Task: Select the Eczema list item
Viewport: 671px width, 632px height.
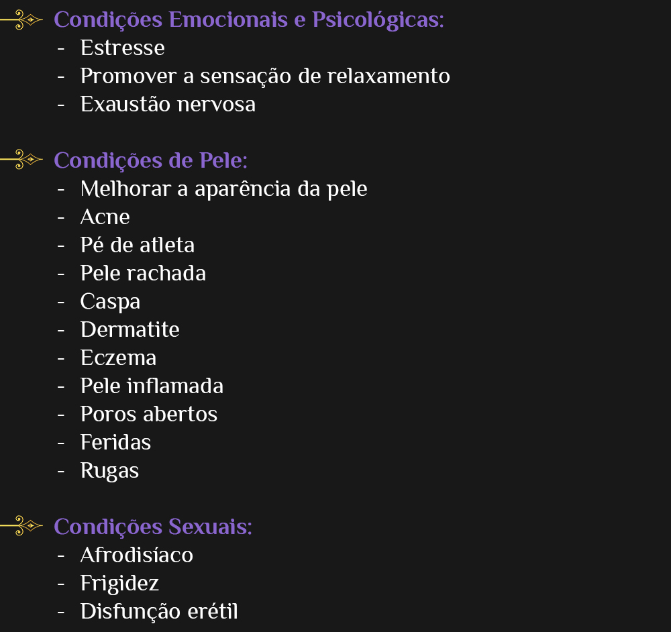Action: click(118, 358)
